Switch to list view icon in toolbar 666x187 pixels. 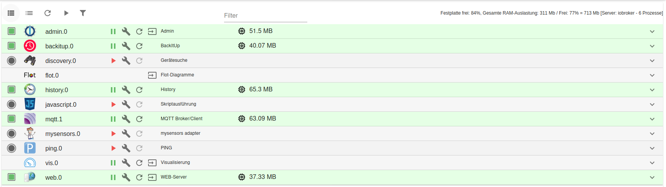(29, 13)
